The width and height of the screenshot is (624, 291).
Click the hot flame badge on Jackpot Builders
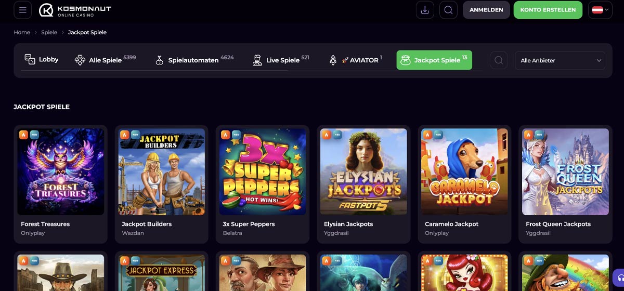(124, 135)
